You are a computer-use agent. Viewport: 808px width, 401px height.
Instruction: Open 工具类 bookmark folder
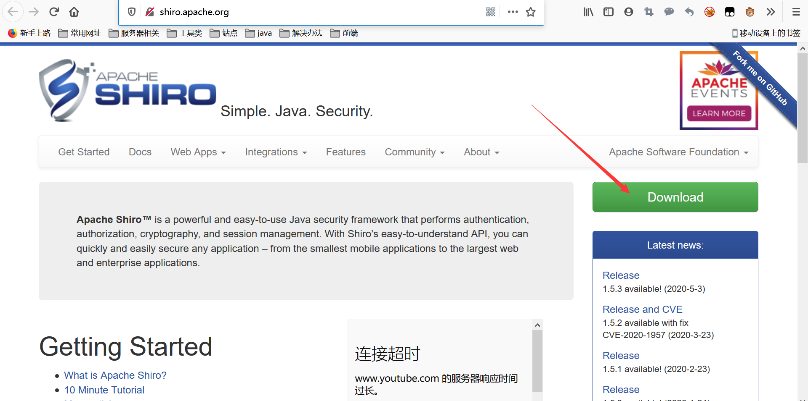point(185,33)
